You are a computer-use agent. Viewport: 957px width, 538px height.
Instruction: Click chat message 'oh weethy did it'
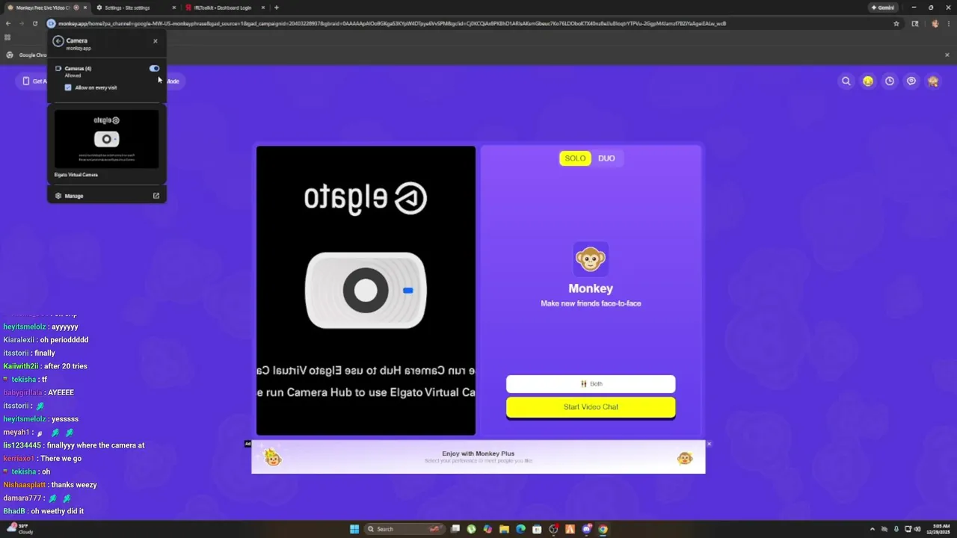pyautogui.click(x=57, y=511)
